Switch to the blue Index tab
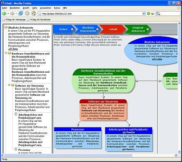182x162 pixels. coord(64,29)
